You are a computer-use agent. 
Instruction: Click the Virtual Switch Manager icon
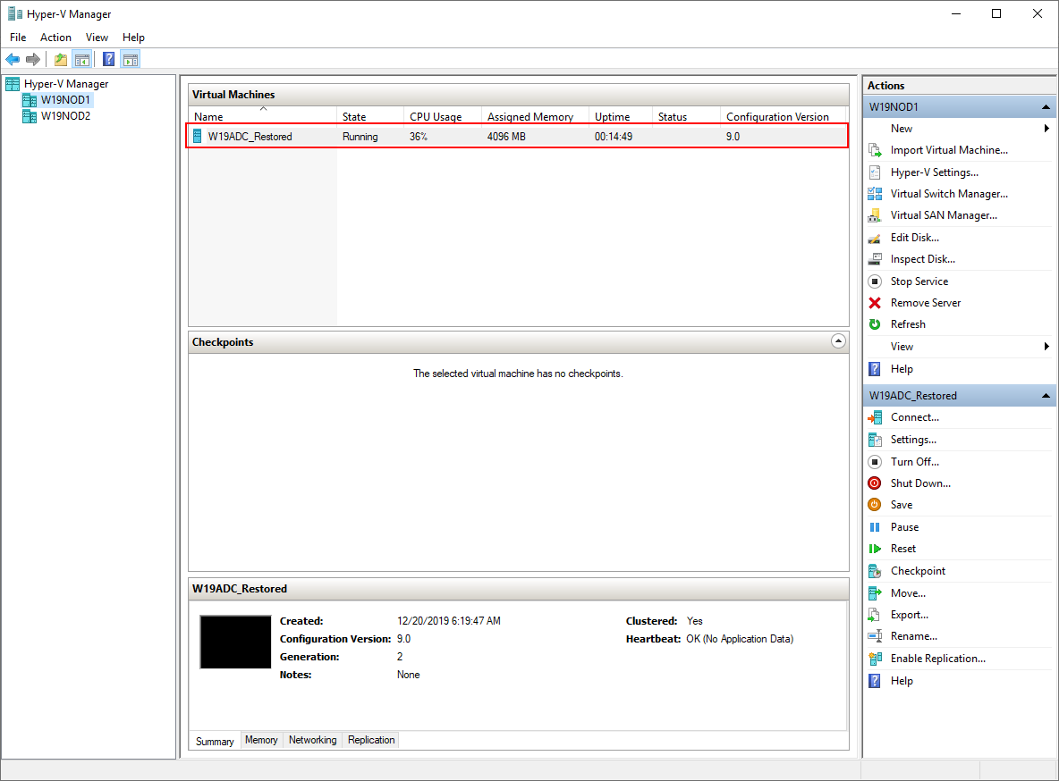(875, 194)
